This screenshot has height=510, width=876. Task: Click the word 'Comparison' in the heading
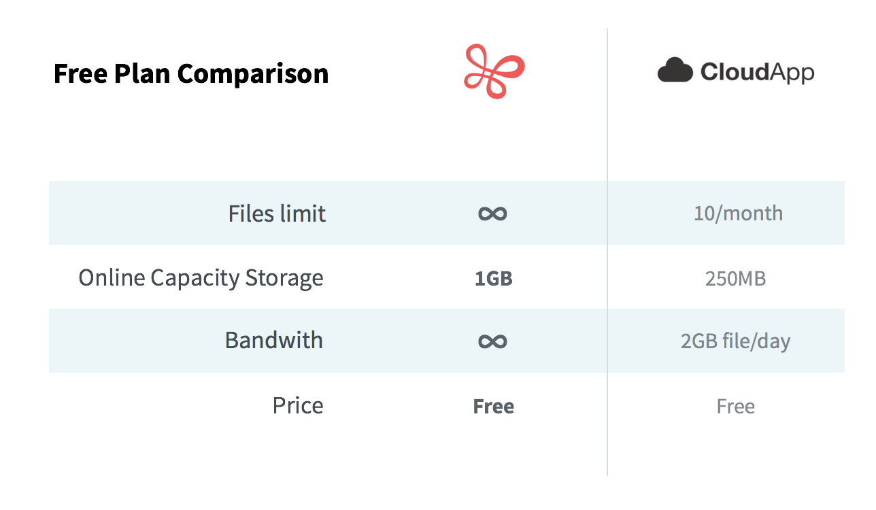pyautogui.click(x=253, y=73)
